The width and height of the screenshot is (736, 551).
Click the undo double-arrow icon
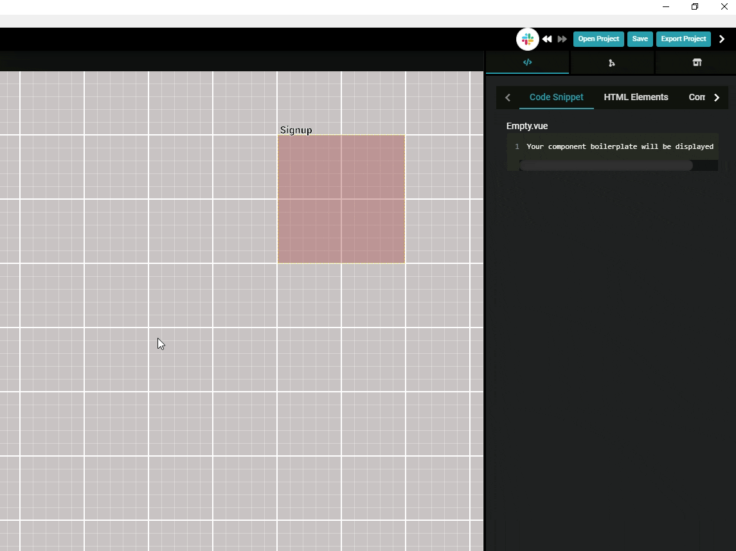click(x=546, y=39)
